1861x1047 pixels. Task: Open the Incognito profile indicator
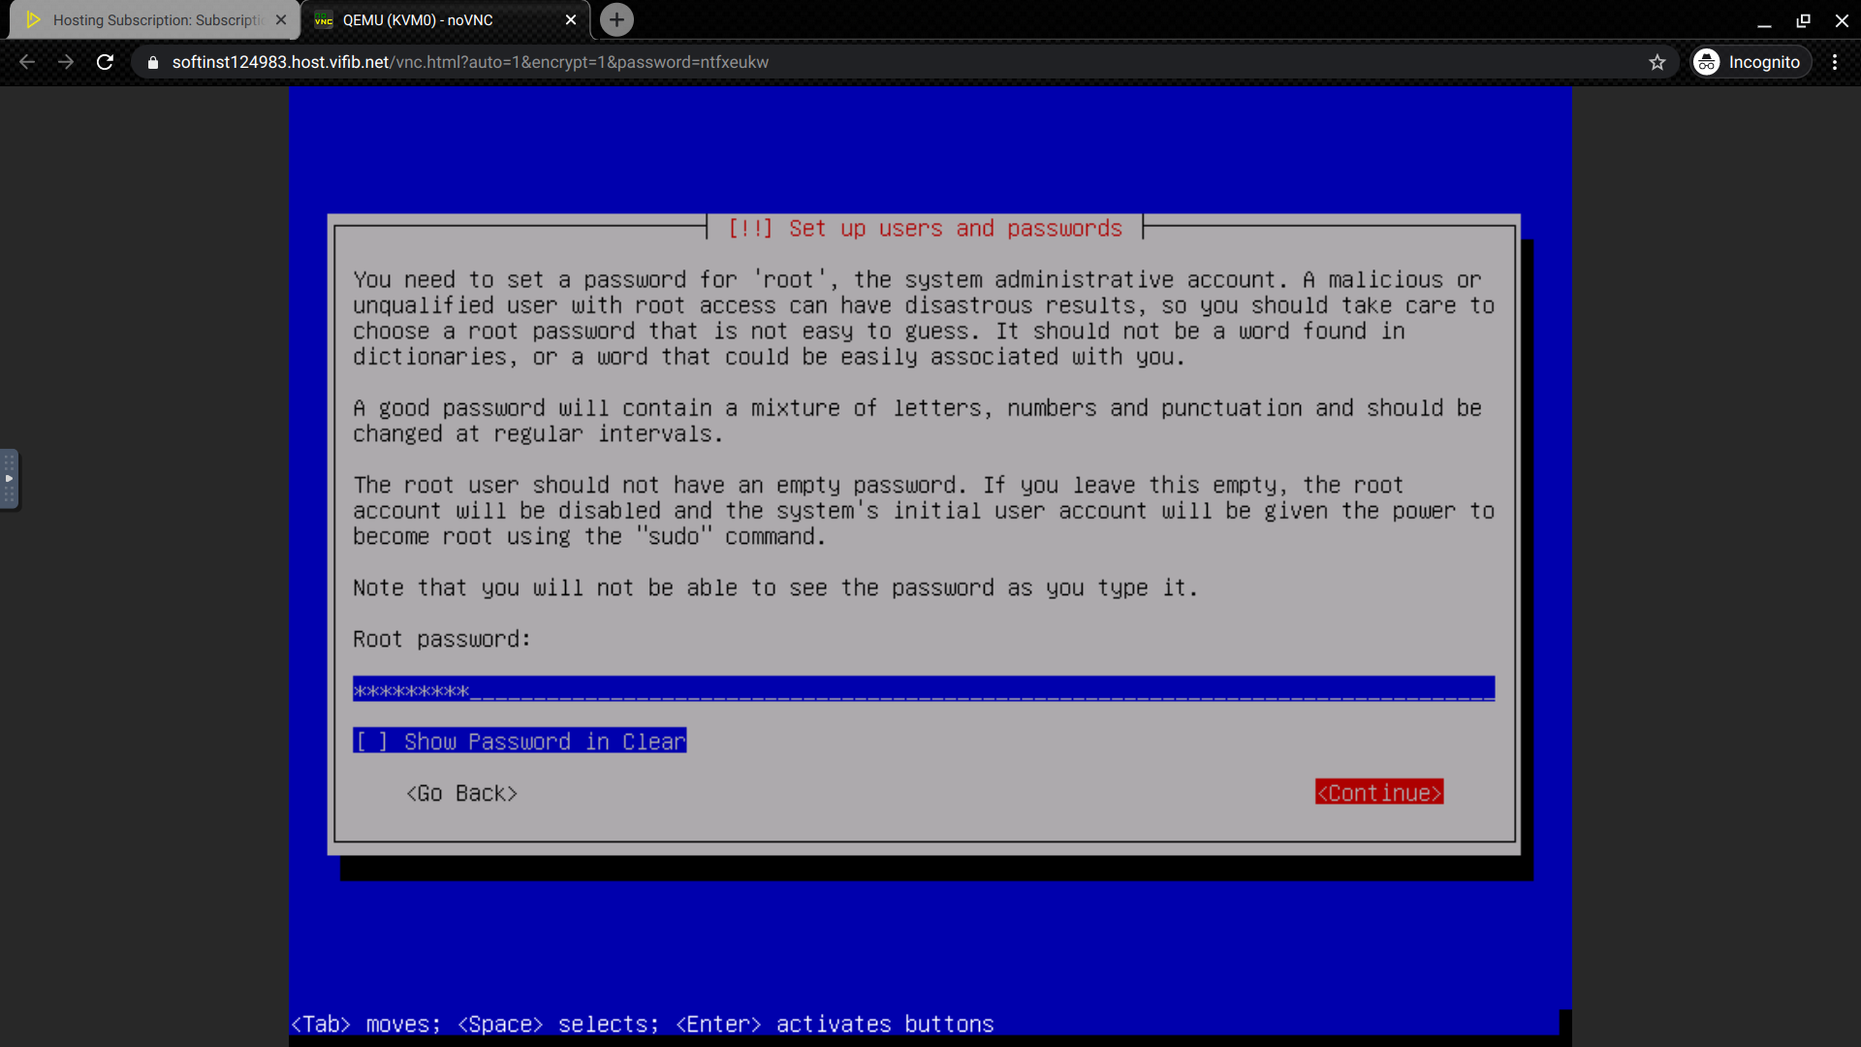tap(1751, 62)
